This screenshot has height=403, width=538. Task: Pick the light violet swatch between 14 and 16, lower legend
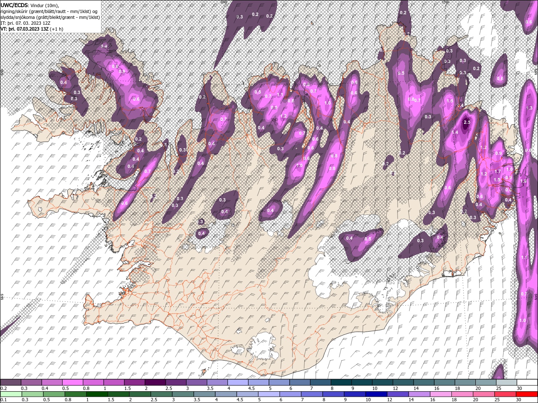click(x=419, y=394)
